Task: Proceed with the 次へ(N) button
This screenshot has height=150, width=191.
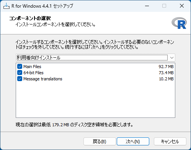Action: click(133, 141)
